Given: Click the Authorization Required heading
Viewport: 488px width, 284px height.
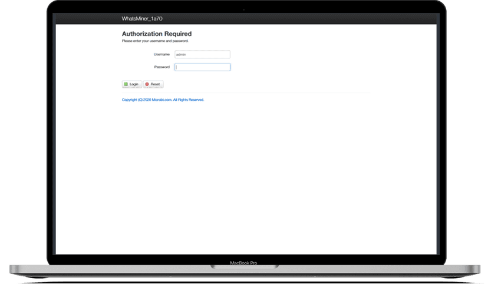Looking at the screenshot, I should [x=156, y=34].
